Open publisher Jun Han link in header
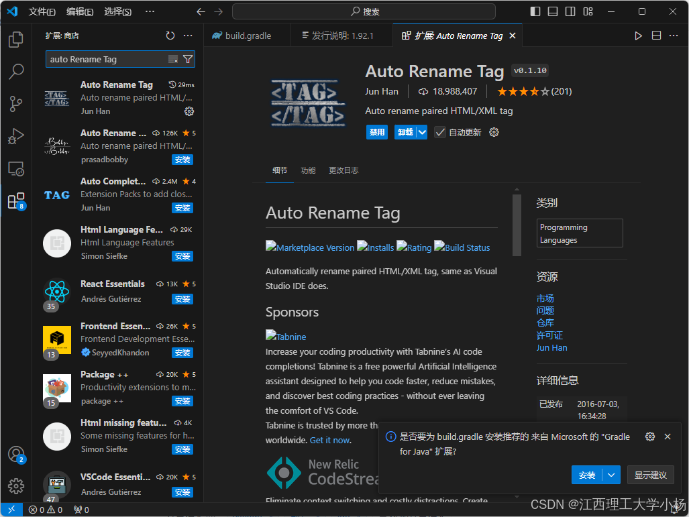The image size is (689, 517). point(382,91)
